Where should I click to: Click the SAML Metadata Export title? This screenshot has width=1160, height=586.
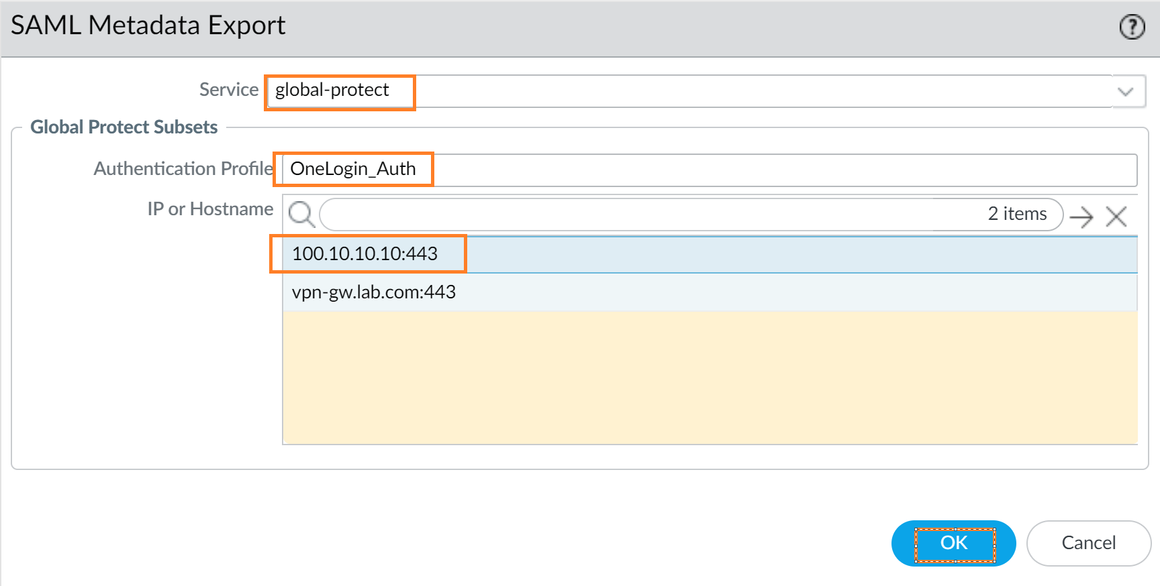[148, 25]
